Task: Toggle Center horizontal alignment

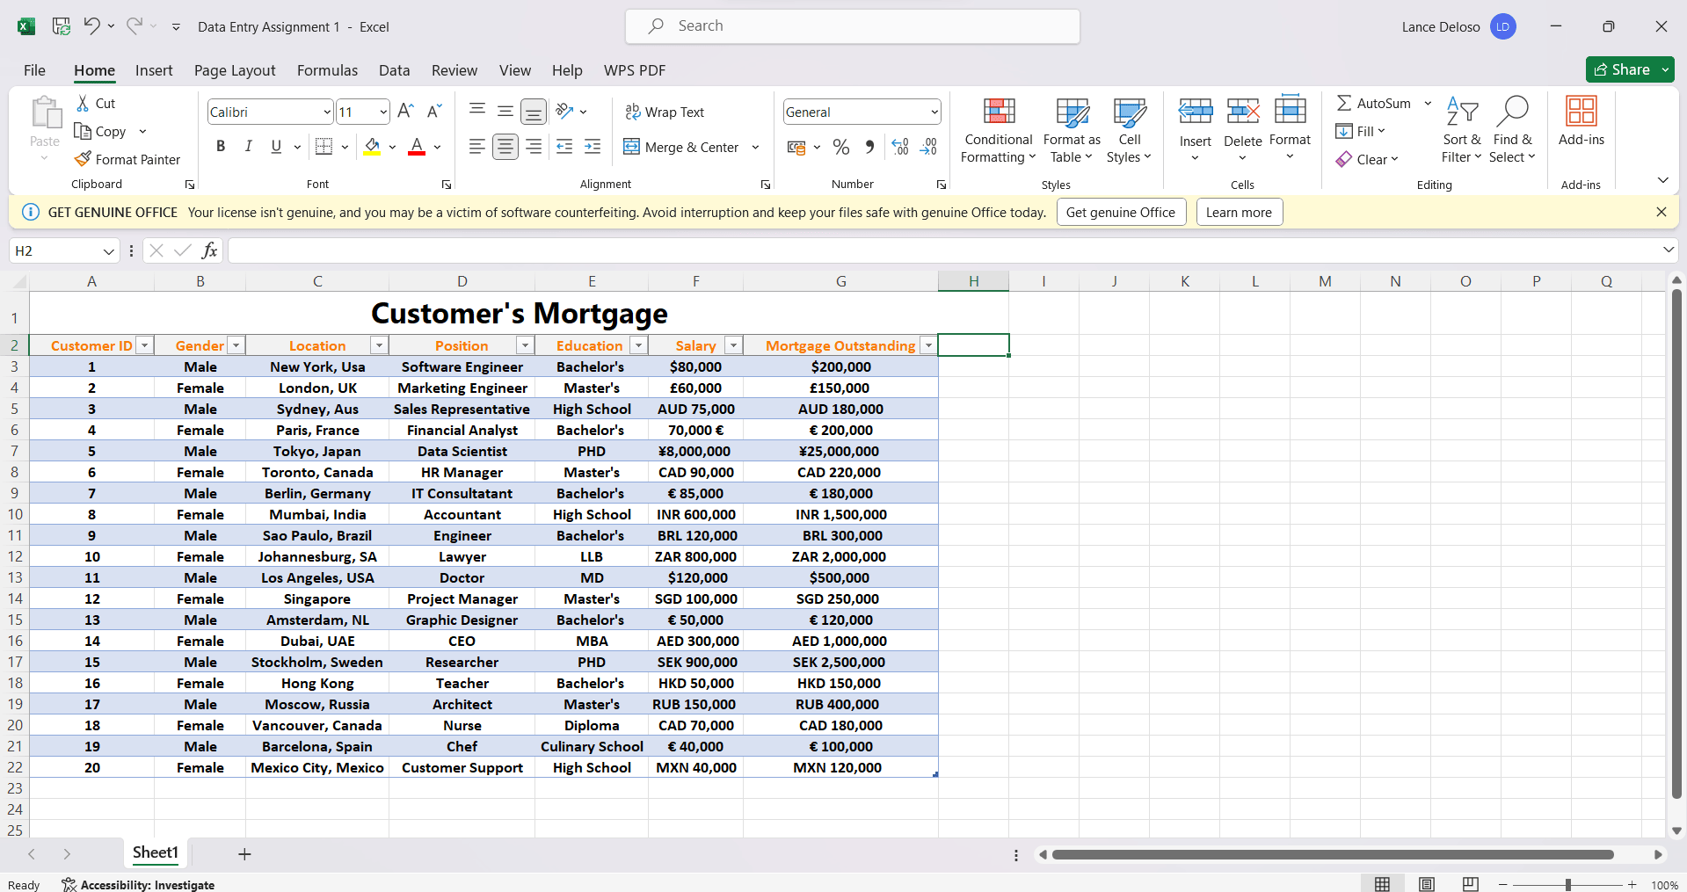Action: point(505,147)
